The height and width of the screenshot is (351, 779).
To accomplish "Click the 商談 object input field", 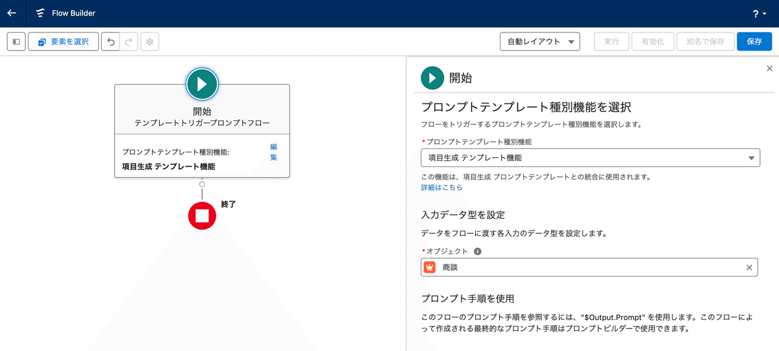I will coord(589,267).
